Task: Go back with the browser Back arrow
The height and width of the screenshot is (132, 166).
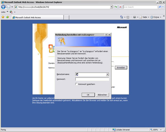Action: (x=3, y=7)
